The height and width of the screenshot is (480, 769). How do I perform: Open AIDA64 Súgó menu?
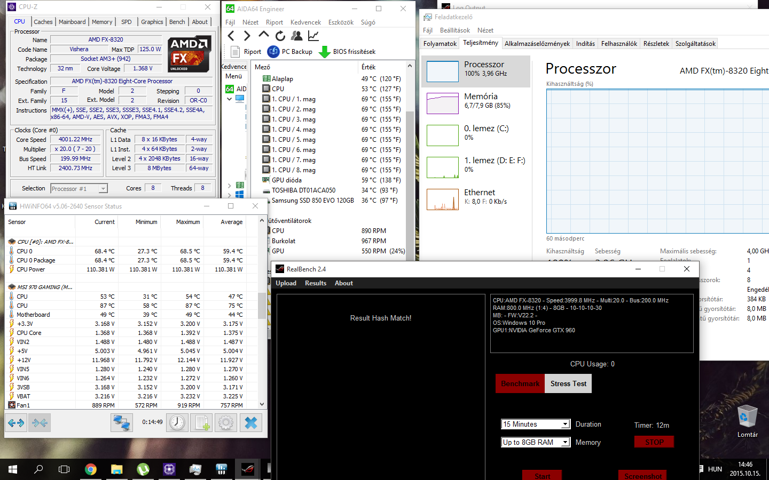(x=368, y=22)
